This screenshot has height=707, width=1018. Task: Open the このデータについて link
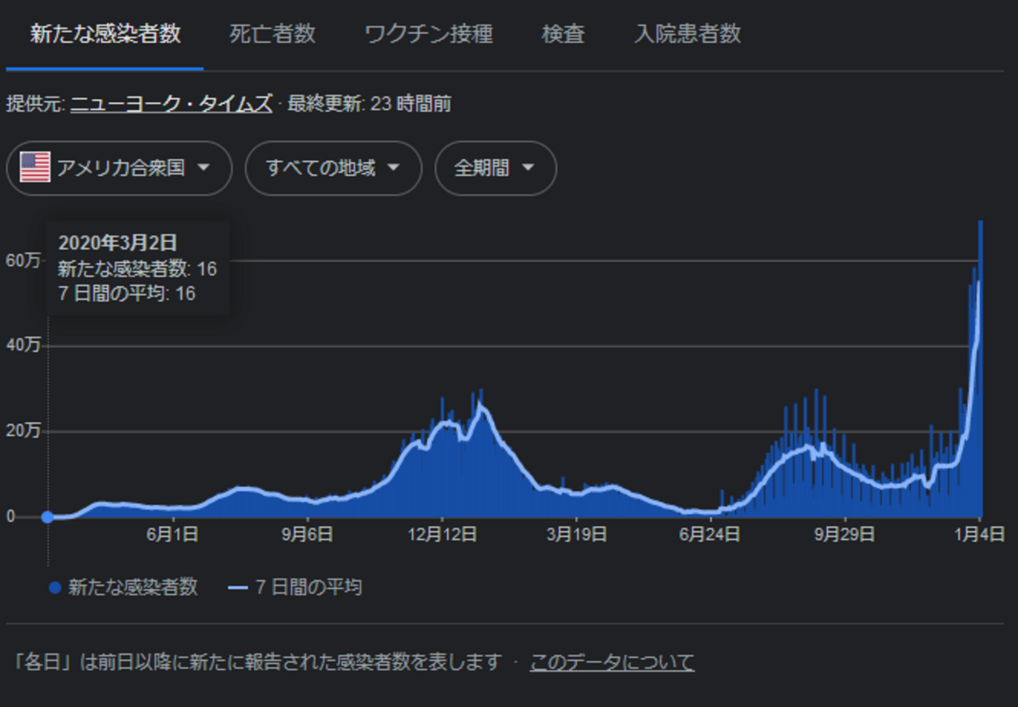(612, 662)
